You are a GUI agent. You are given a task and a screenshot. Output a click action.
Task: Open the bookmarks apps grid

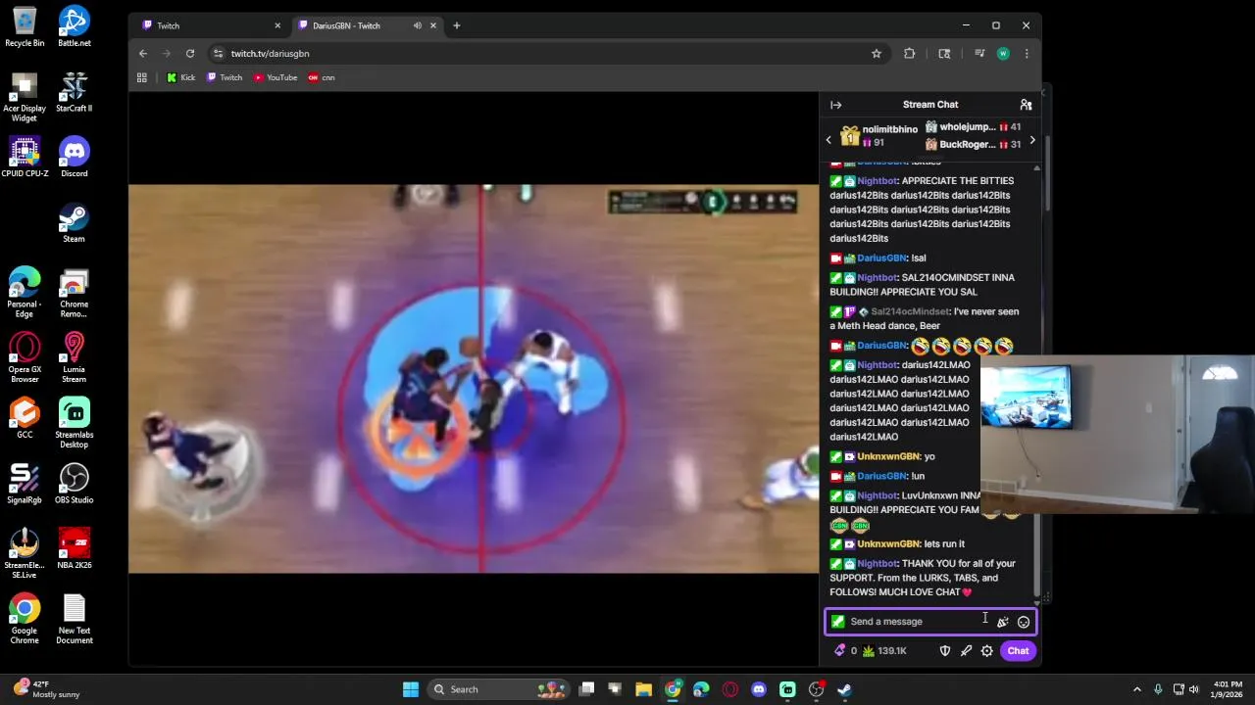141,77
